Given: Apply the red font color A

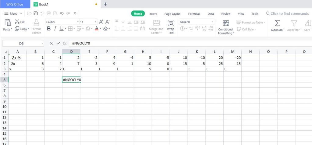Looking at the screenshot, I should click(97, 29).
